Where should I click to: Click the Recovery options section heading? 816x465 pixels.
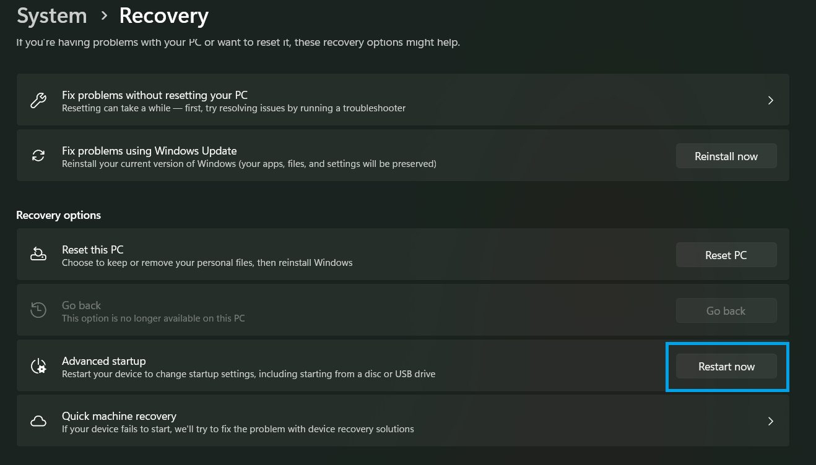pos(59,215)
